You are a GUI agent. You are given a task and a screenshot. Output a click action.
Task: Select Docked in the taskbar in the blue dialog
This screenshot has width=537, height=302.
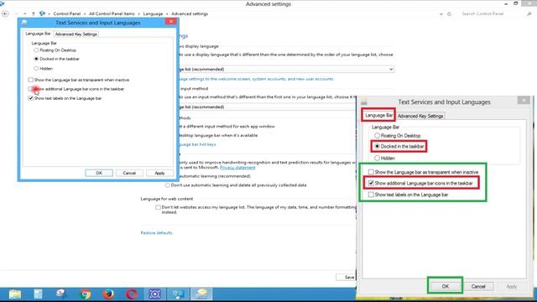coord(36,59)
